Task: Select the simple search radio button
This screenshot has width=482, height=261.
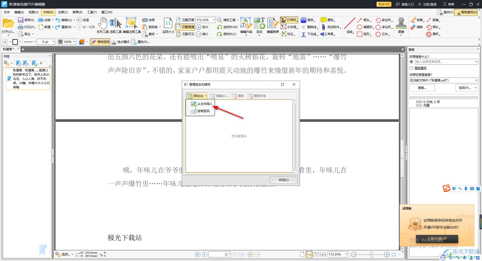Action: 411,62
